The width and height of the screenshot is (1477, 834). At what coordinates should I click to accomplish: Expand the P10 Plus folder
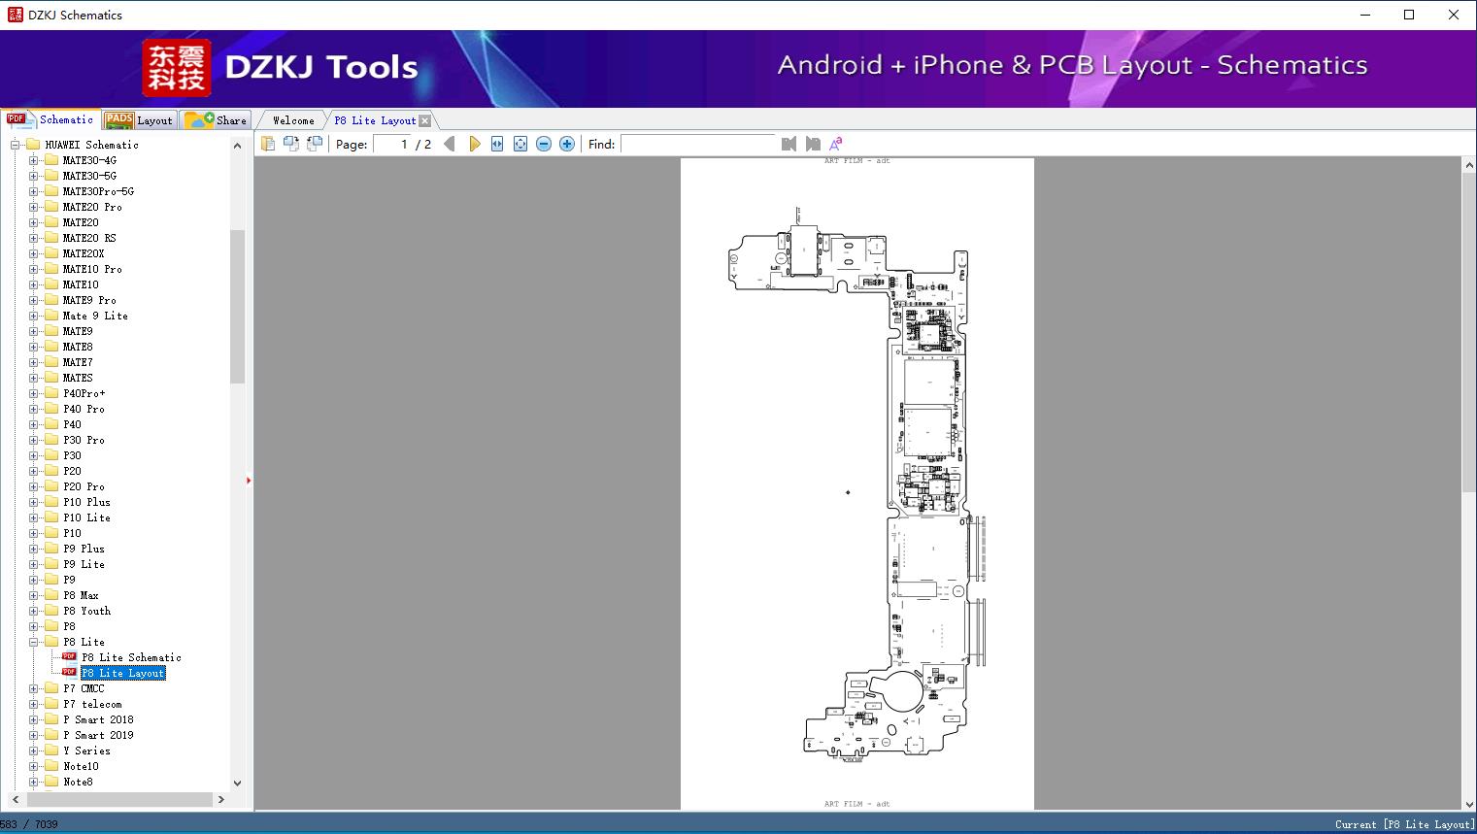coord(34,502)
